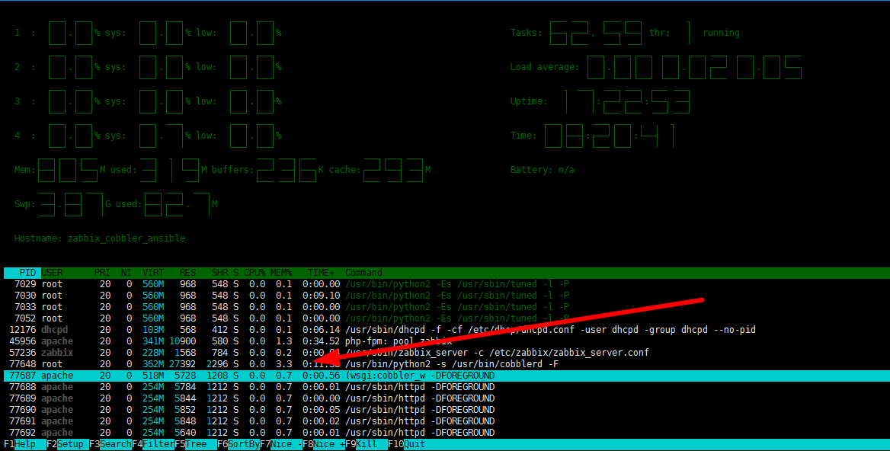
Task: Click the Tasks meter label
Action: tap(527, 33)
